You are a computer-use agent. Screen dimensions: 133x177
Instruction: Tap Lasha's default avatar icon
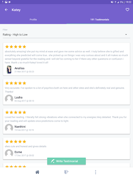tap(9, 99)
